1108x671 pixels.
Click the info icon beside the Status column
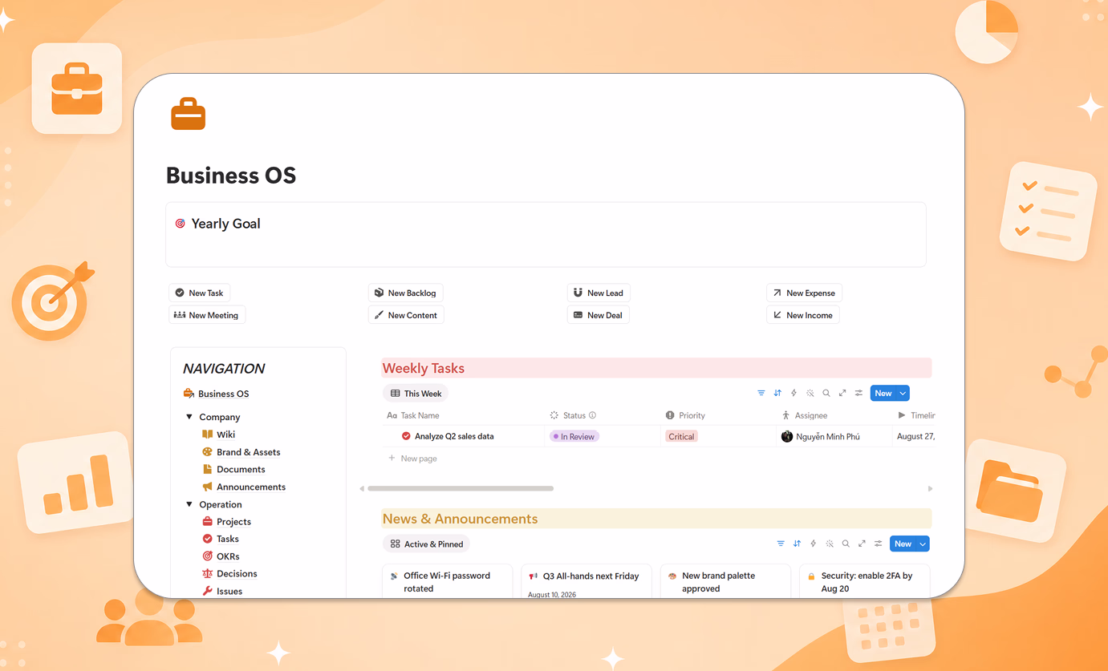pyautogui.click(x=593, y=415)
